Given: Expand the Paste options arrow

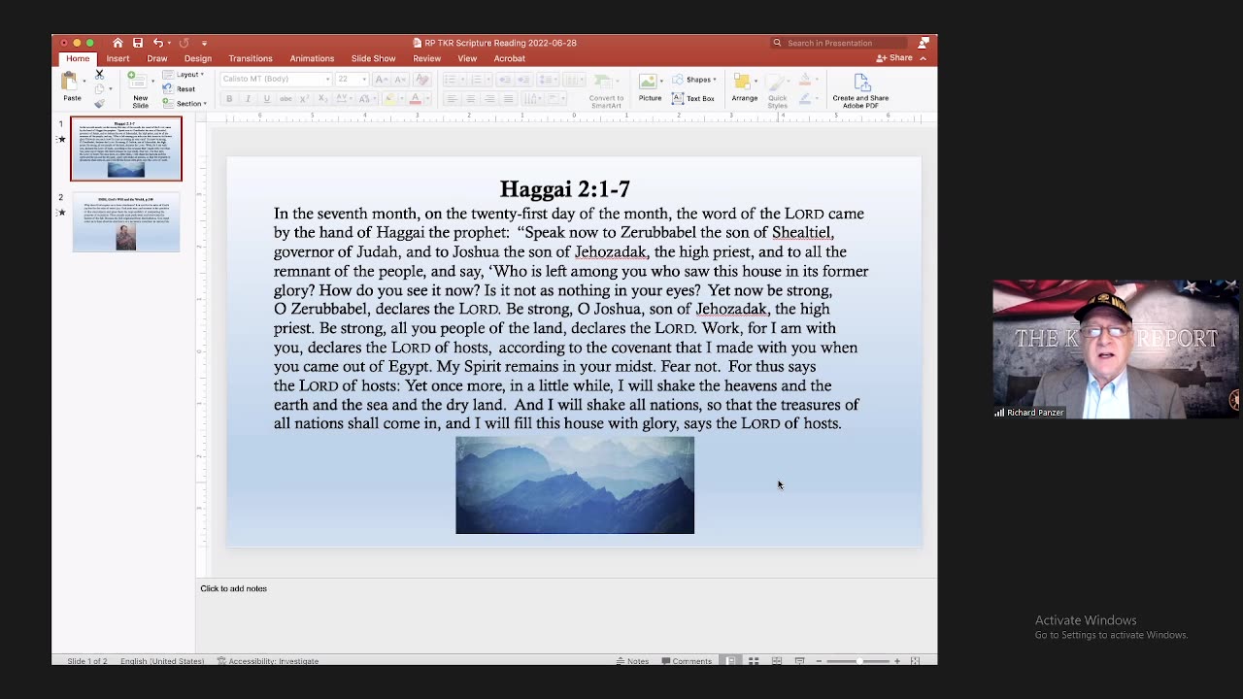Looking at the screenshot, I should click(x=84, y=82).
